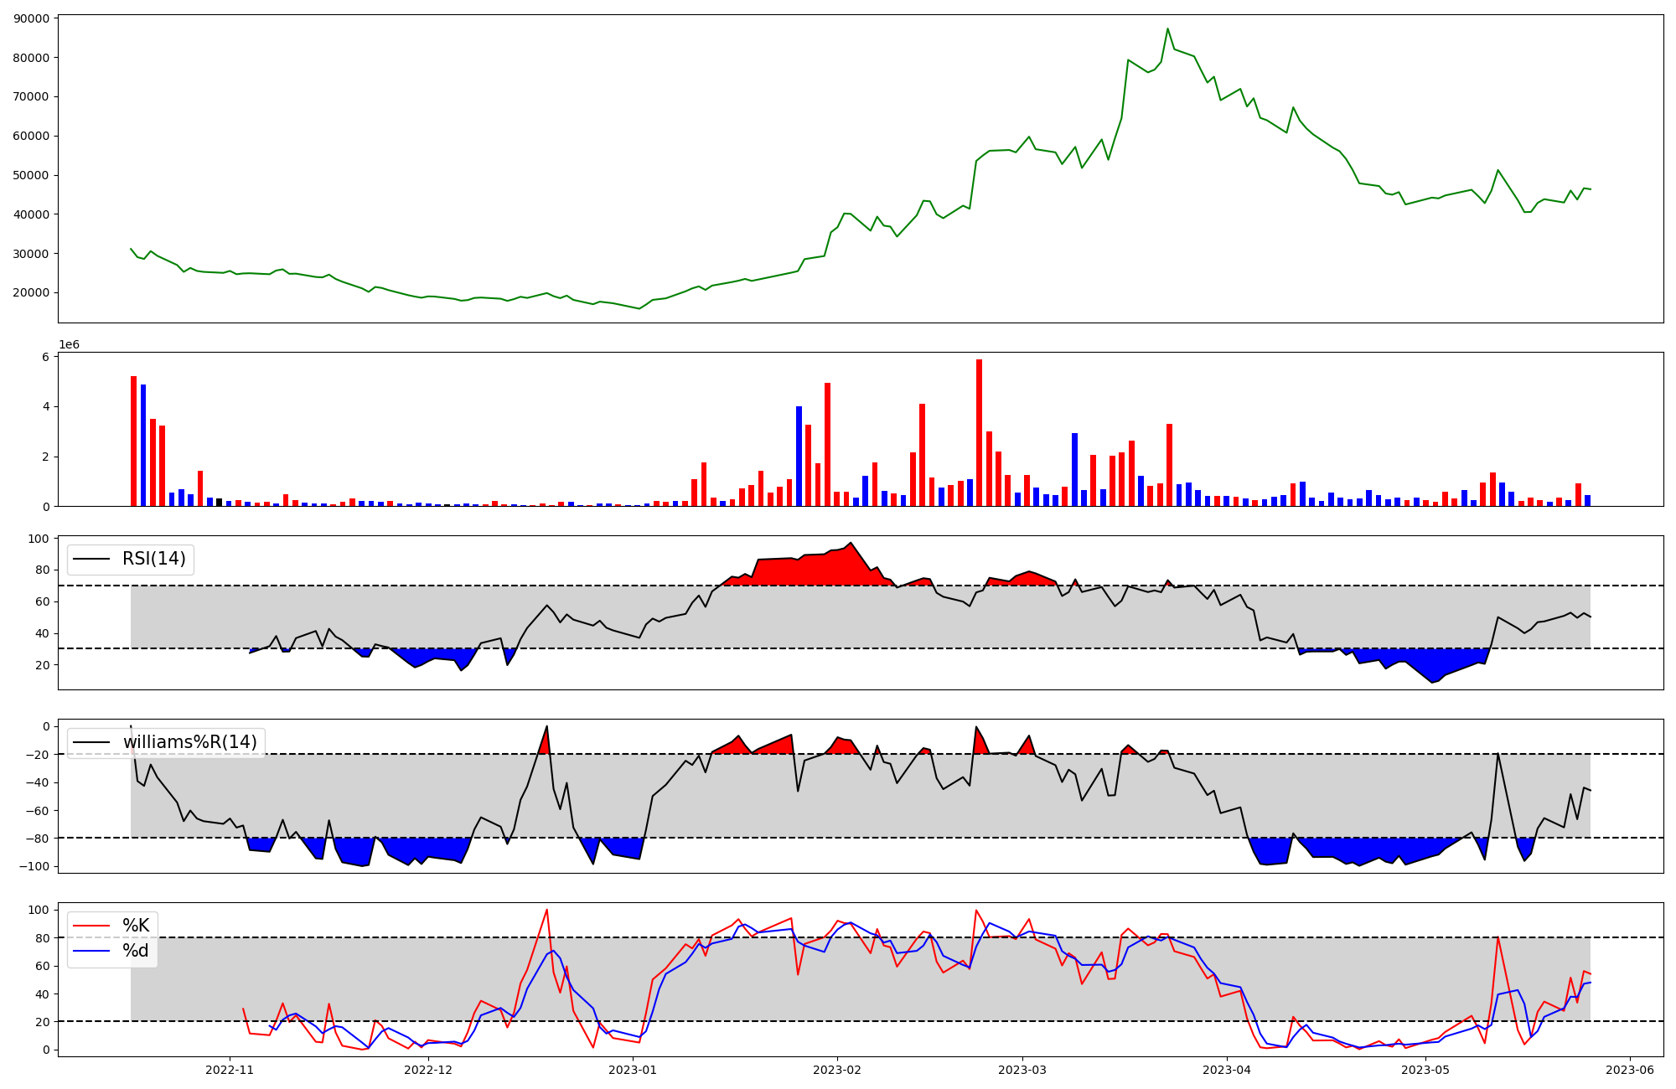Click the tallest red volume bar
The image size is (1676, 1089).
click(x=979, y=431)
